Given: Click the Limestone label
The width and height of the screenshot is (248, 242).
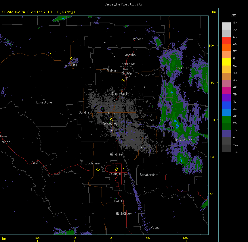Looking at the screenshot, I should [x=44, y=102].
